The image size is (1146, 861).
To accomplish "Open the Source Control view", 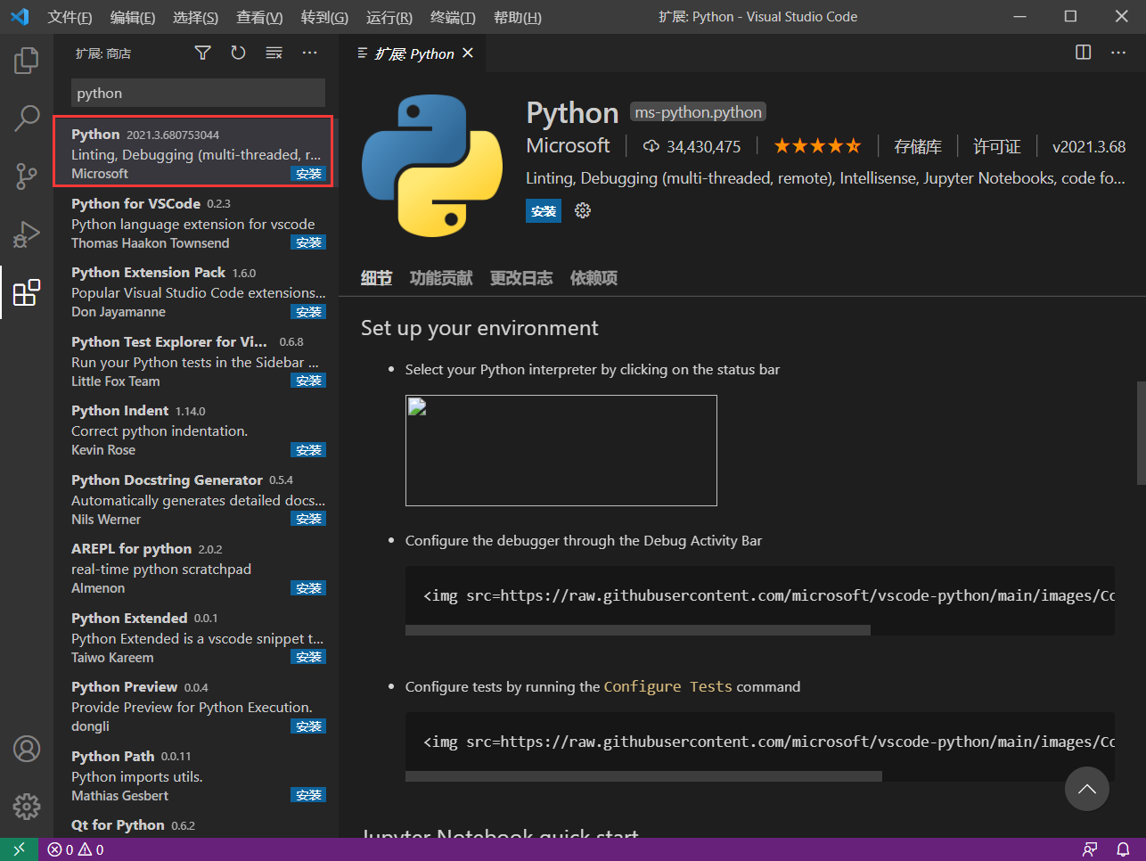I will pos(26,176).
